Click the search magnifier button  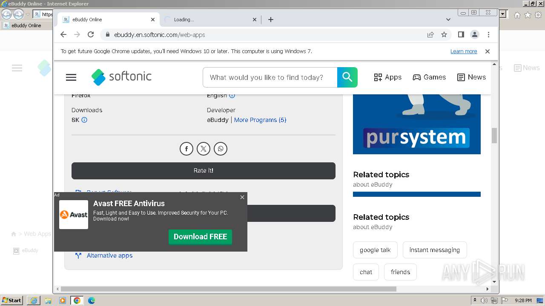347,77
